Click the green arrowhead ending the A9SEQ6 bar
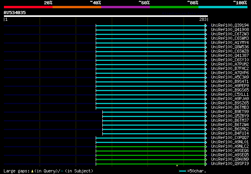 click(206, 151)
